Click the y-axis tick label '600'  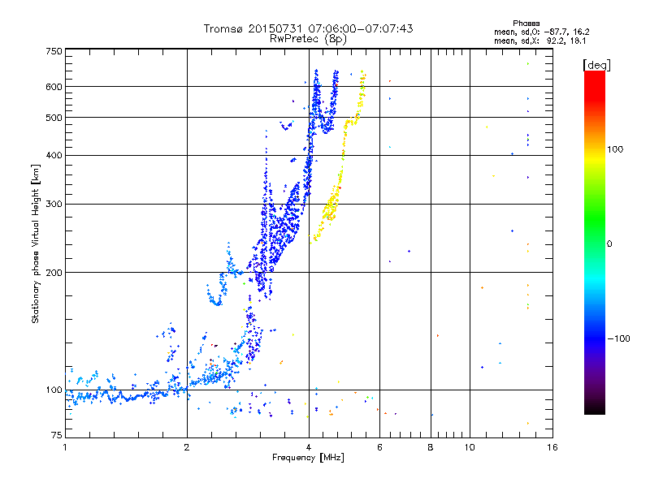[54, 87]
